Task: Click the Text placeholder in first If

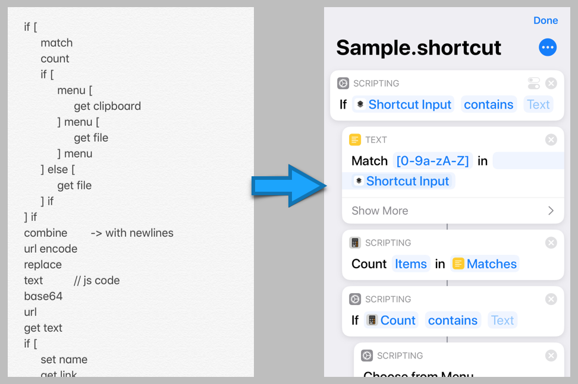Action: (538, 104)
